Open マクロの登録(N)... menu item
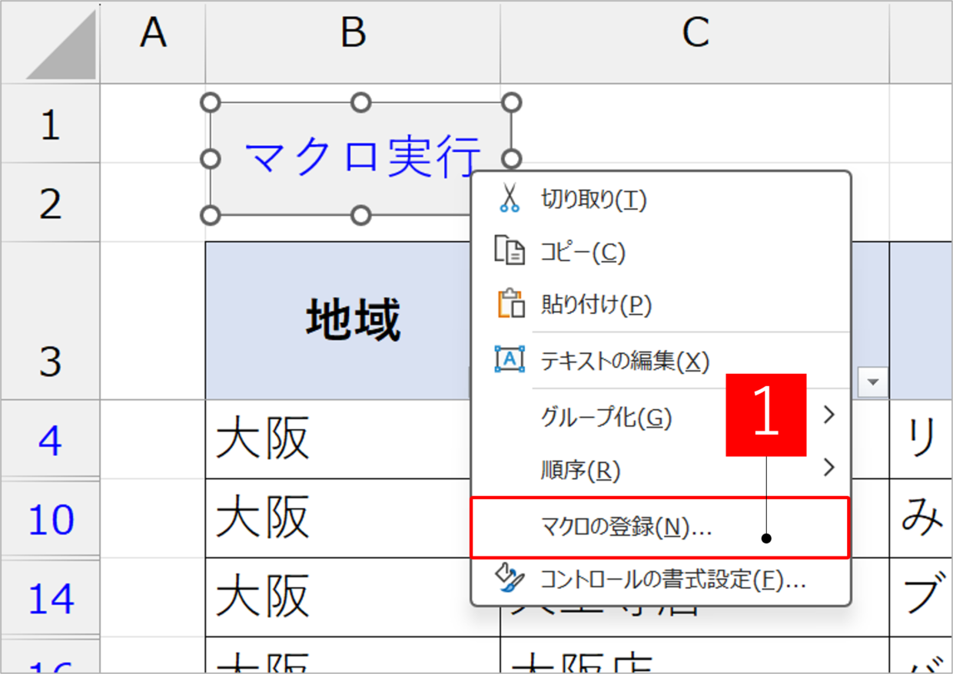The image size is (953, 674). [x=660, y=527]
